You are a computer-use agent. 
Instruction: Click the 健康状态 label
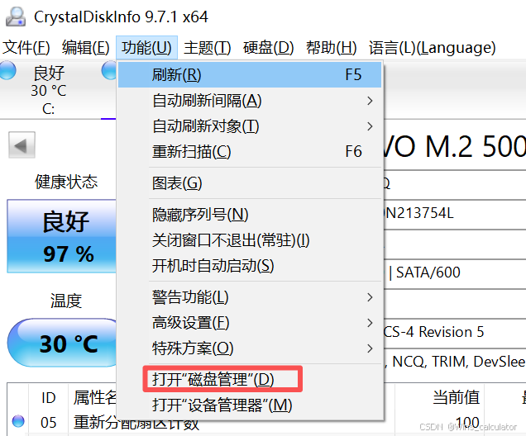pyautogui.click(x=66, y=182)
